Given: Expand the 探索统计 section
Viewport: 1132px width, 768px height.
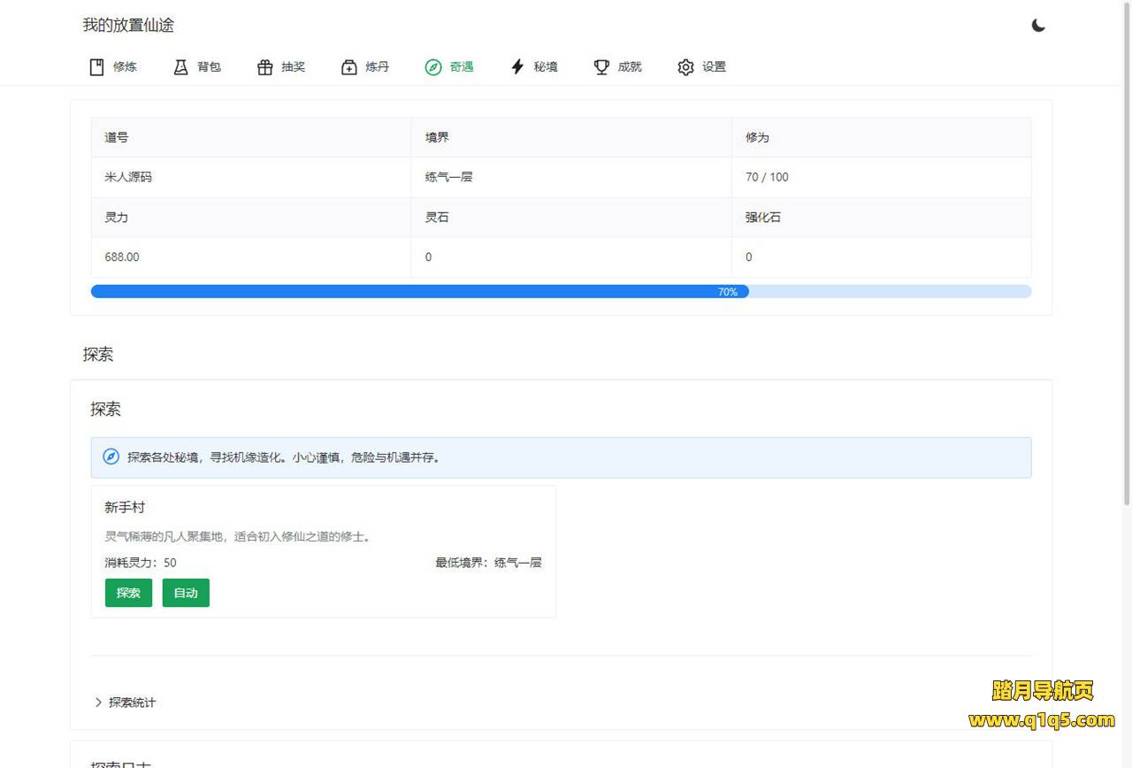Looking at the screenshot, I should coord(132,703).
